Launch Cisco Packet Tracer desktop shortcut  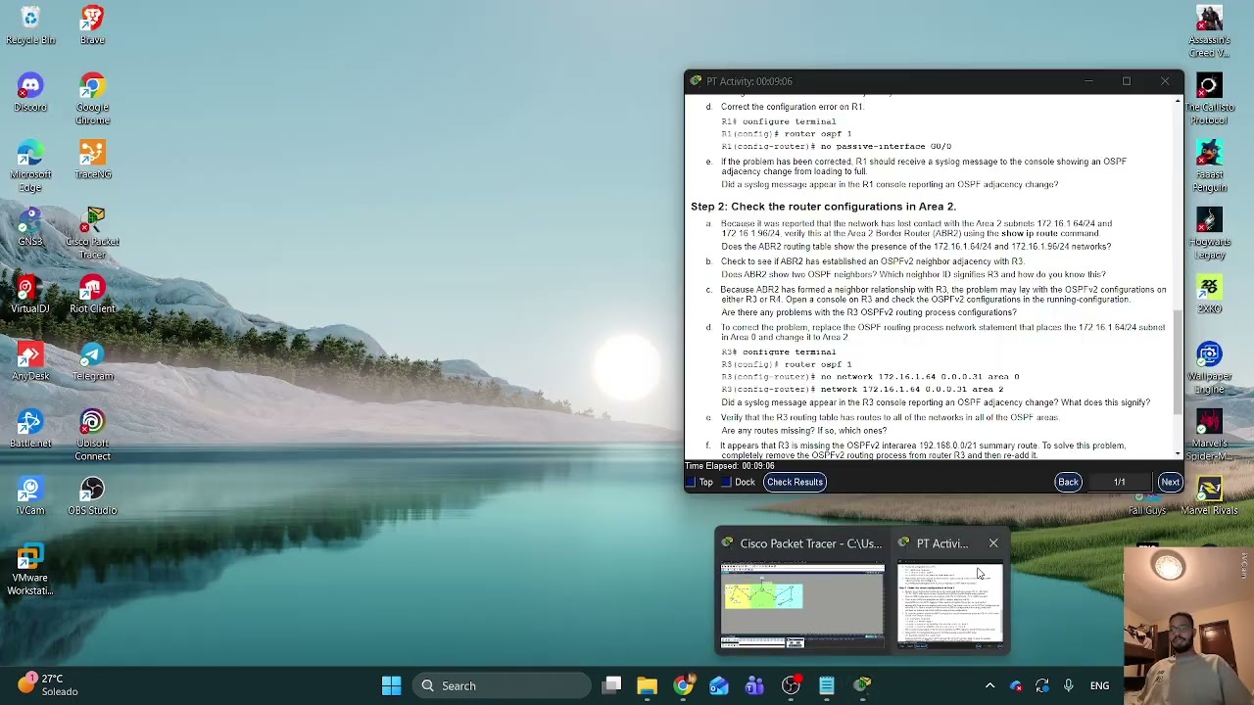[x=92, y=234]
